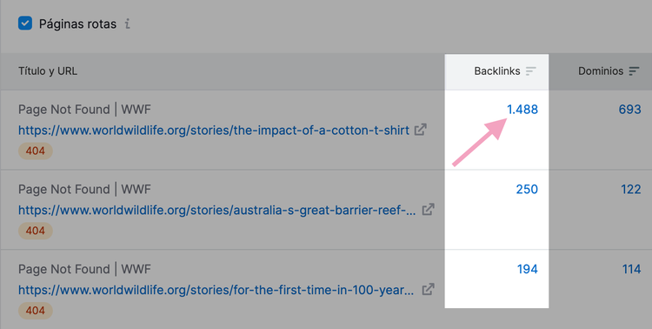Open the 122 referring domains value
Screen dimensions: 652x329
pos(631,190)
